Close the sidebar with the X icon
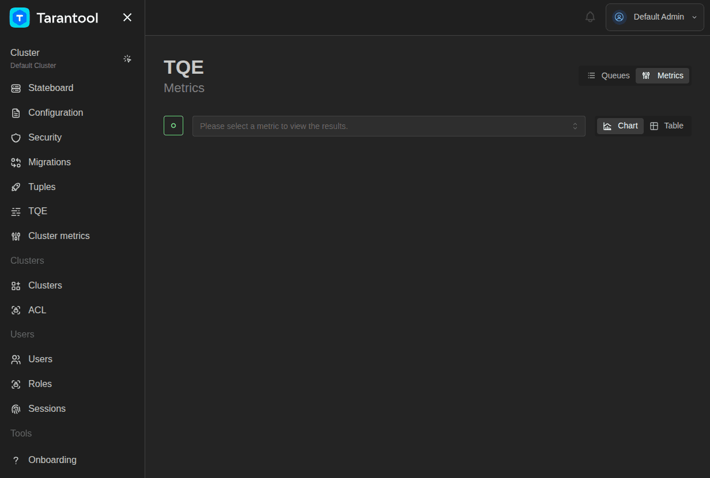The image size is (710, 478). [x=127, y=18]
